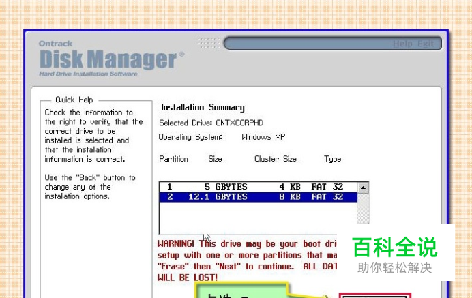The height and width of the screenshot is (298, 472).
Task: Click the Selected Drive CNTXCORPHD text
Action: (x=211, y=123)
